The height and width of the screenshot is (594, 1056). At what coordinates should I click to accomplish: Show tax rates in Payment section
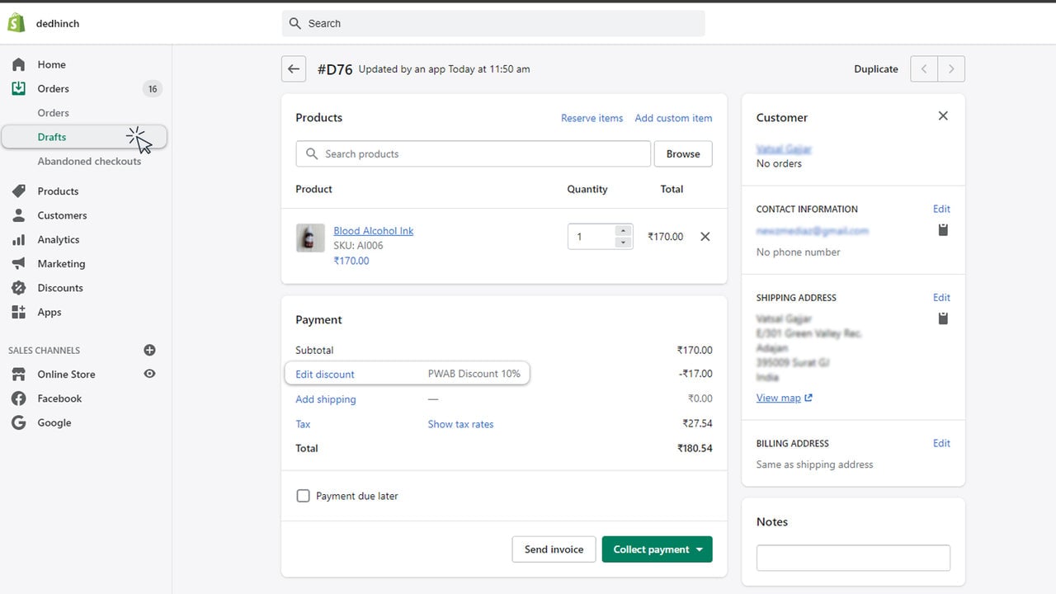pos(460,424)
